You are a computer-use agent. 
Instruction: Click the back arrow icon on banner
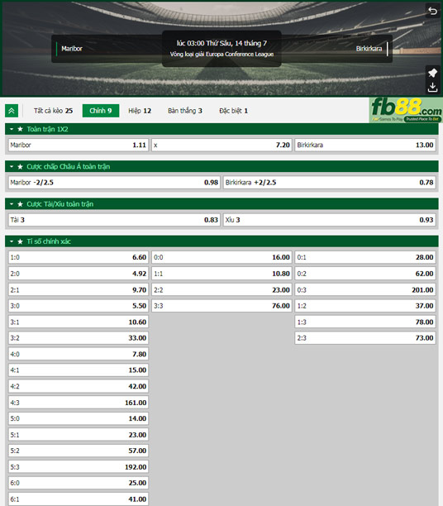432,11
